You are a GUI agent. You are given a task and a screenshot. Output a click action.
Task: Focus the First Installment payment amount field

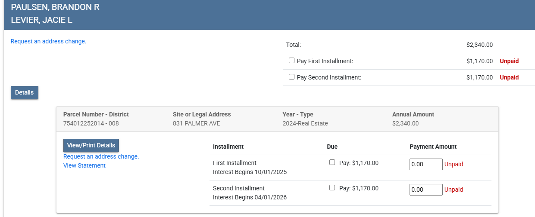425,164
